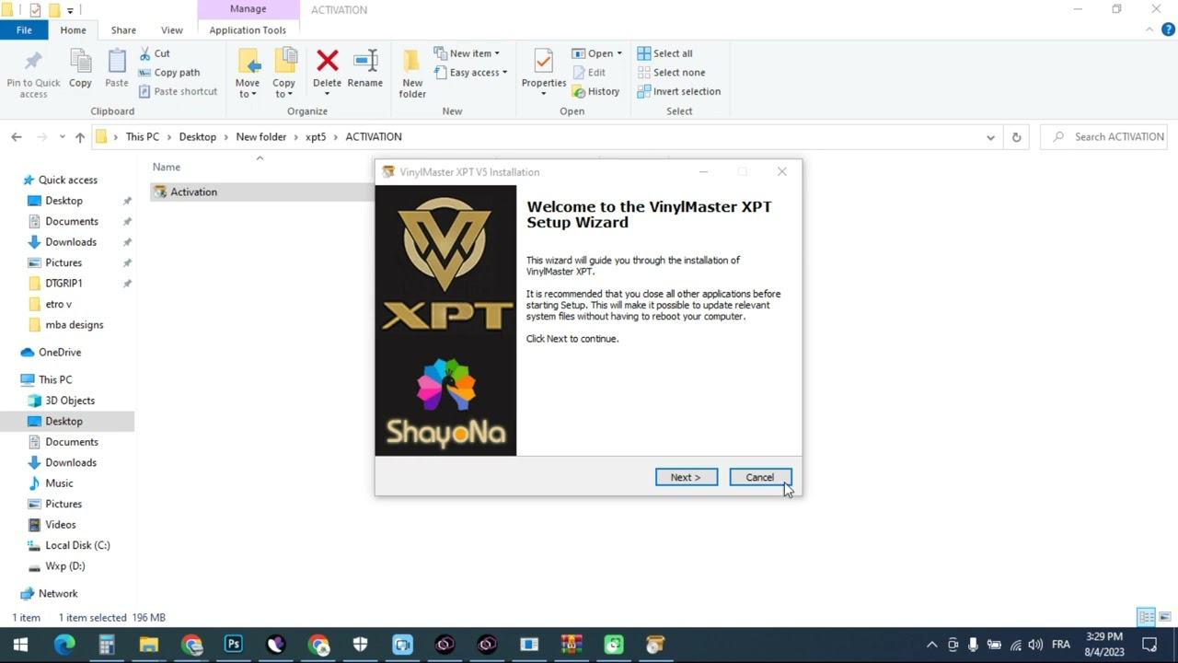Open the Application Tools tab
Image resolution: width=1178 pixels, height=663 pixels.
point(248,30)
